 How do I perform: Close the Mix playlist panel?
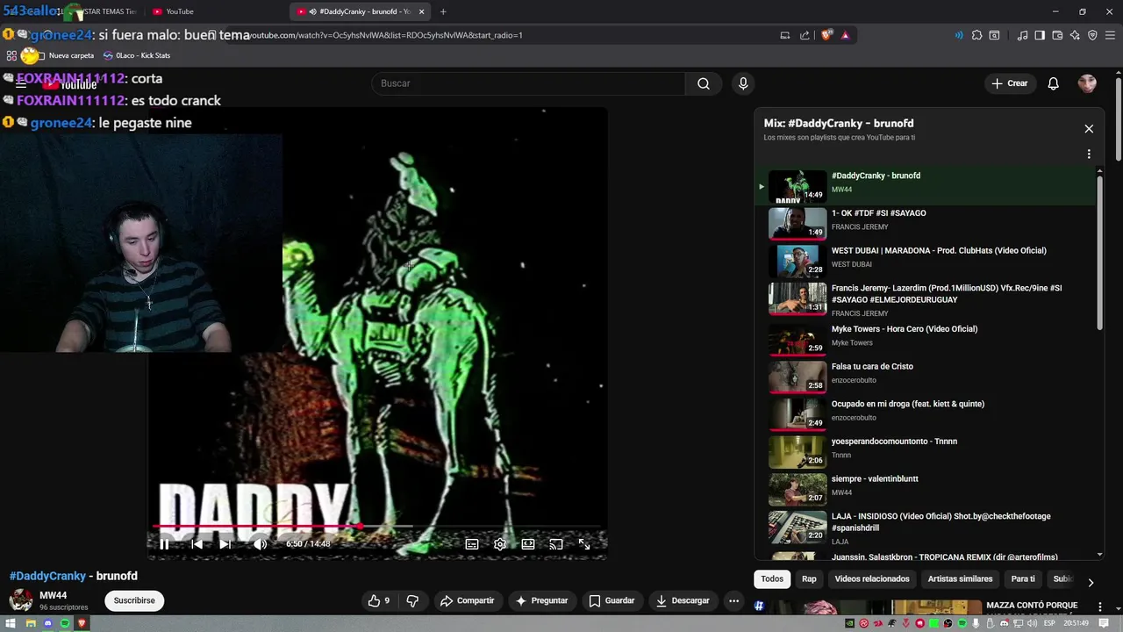point(1089,129)
